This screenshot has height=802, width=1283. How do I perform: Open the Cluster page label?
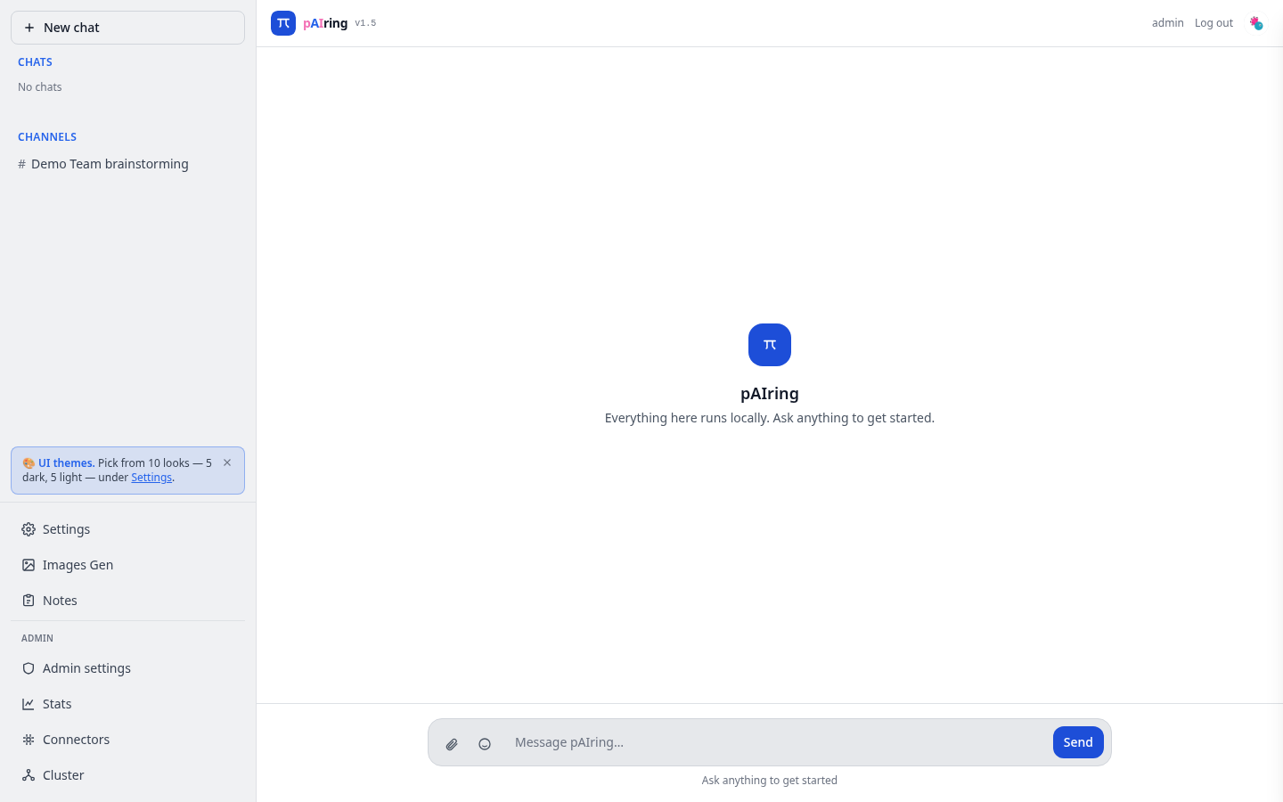[x=63, y=775]
